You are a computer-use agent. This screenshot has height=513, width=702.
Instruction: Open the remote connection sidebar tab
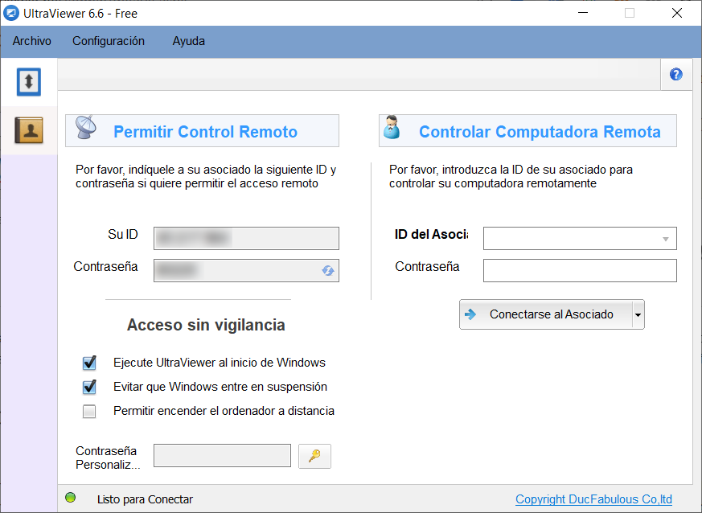point(29,82)
